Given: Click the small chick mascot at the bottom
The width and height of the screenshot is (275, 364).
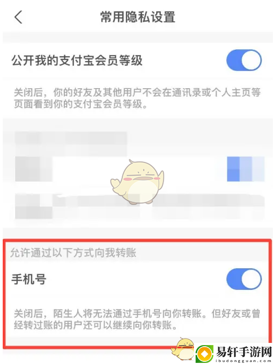Looking at the screenshot, I should (183, 349).
